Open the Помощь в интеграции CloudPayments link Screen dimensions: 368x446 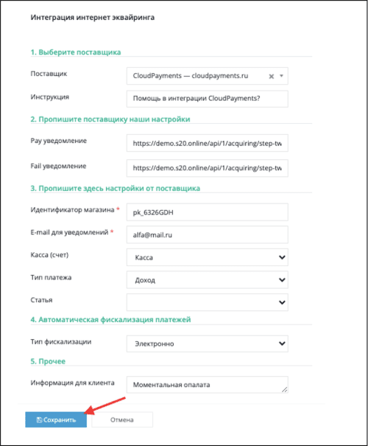click(x=197, y=99)
